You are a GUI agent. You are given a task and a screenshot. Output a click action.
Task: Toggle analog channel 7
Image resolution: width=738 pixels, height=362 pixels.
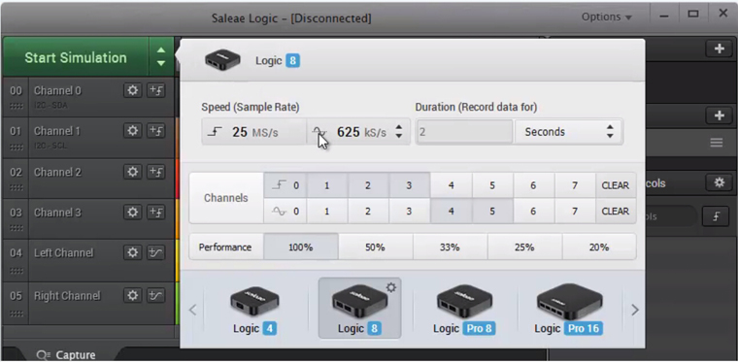[x=575, y=212]
